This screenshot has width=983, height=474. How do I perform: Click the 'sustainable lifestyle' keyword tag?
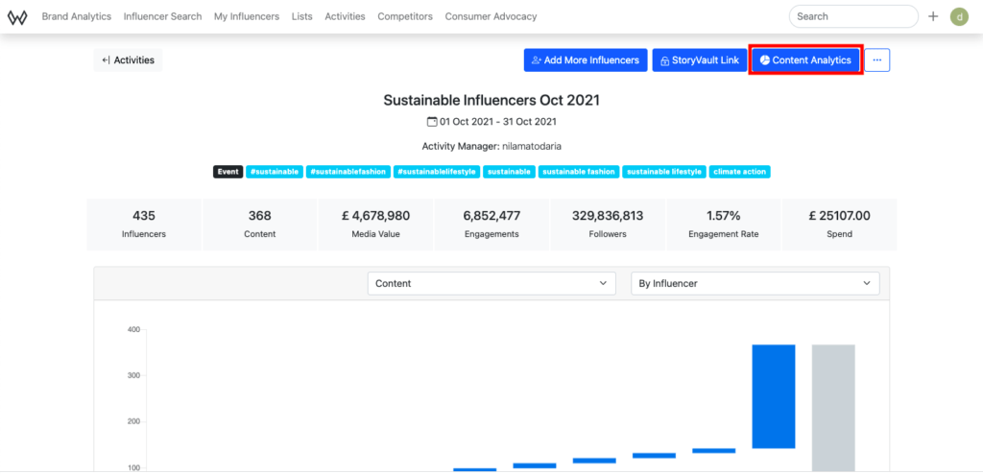(x=664, y=172)
